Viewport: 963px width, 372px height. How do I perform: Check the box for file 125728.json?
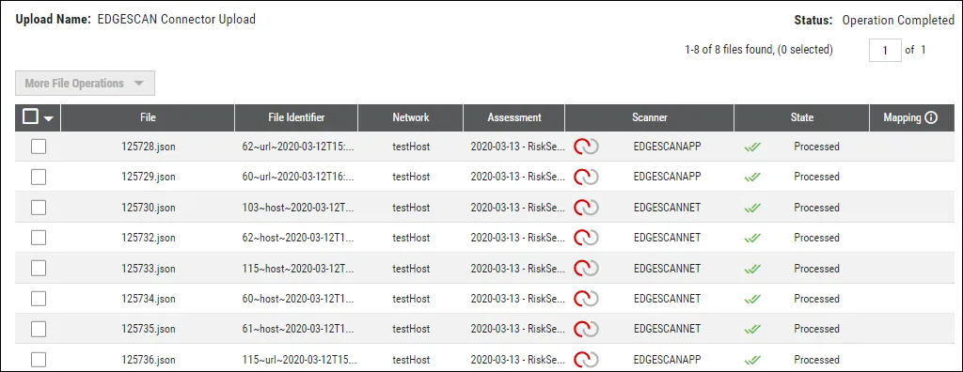click(x=39, y=147)
